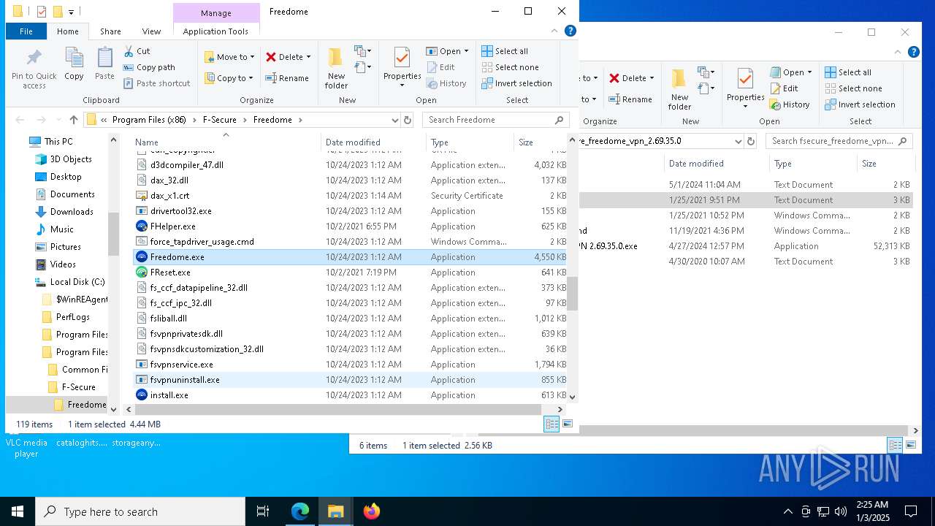
Task: Open the Customize Quick Access Toolbar dropdown
Action: coord(71,12)
